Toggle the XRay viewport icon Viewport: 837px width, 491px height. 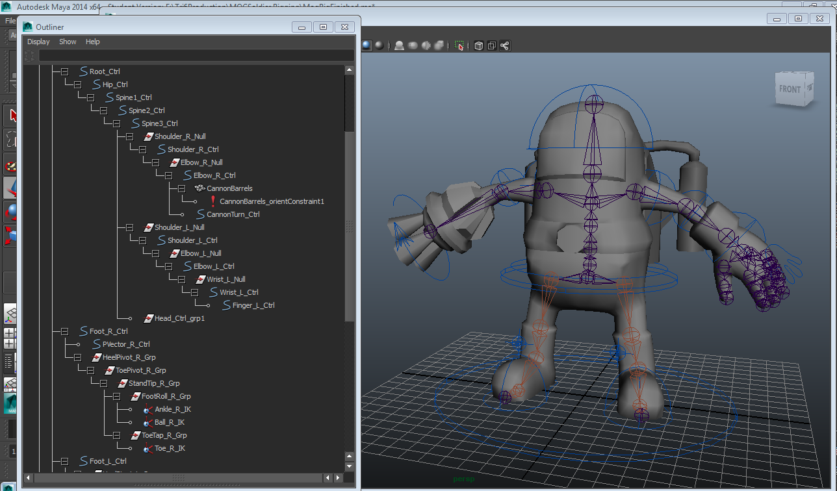[479, 45]
